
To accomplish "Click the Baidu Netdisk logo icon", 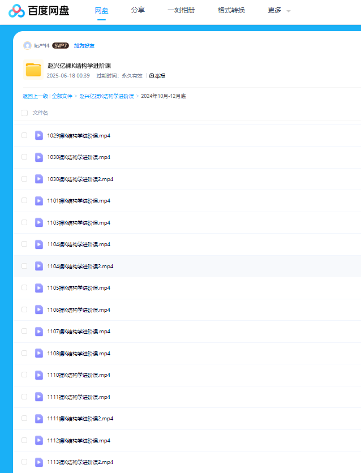I will (x=16, y=11).
